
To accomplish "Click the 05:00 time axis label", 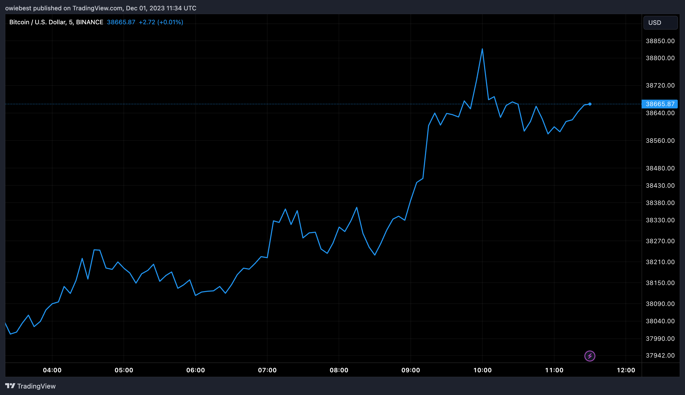I will tap(124, 370).
